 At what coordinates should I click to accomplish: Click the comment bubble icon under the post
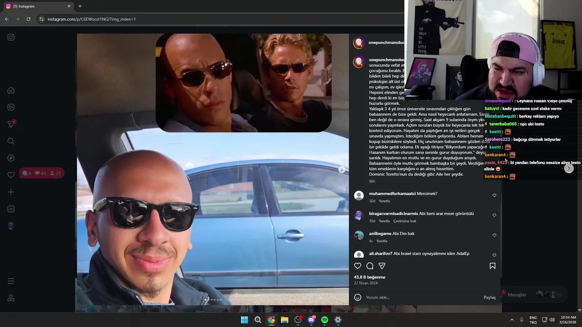click(370, 266)
